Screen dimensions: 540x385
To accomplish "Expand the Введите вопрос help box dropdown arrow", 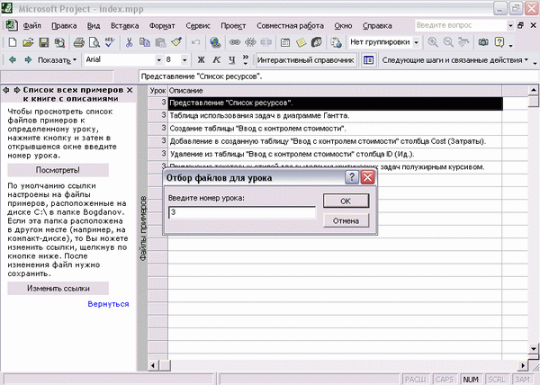I will [510, 25].
